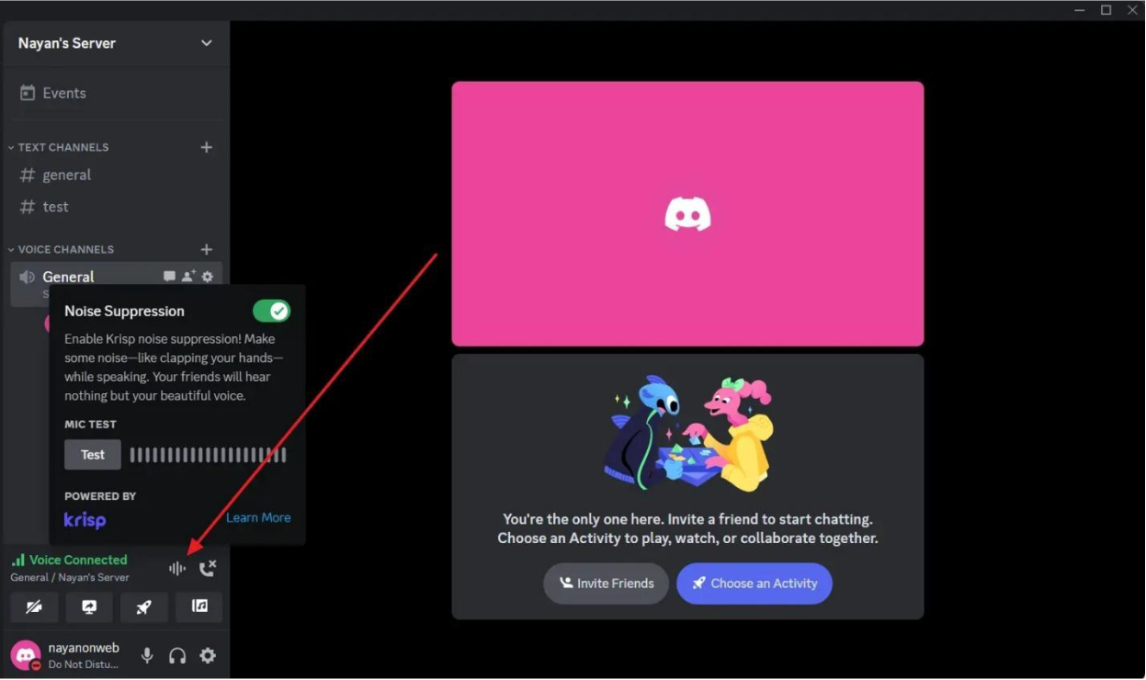The image size is (1146, 680).
Task: Open the soundboard icon button
Action: 199,607
